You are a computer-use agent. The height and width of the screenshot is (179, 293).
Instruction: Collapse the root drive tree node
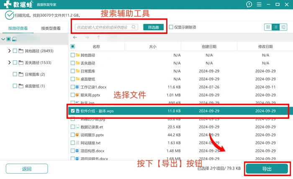coord(3,39)
